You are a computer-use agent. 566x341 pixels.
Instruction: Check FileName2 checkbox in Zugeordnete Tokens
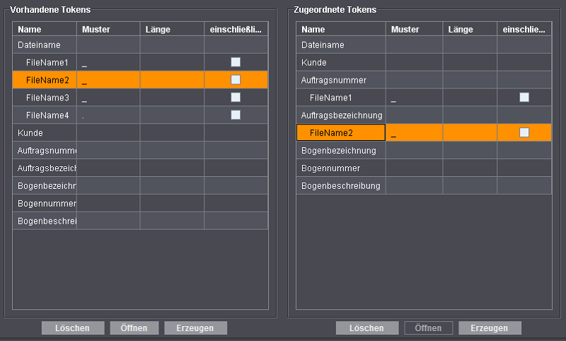point(524,132)
